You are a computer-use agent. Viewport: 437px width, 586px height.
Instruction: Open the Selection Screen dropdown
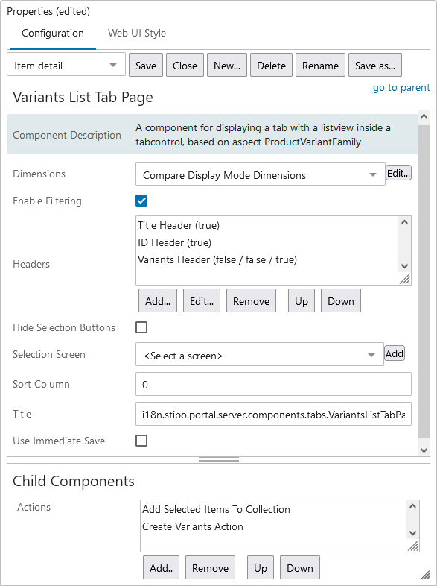[x=259, y=354]
